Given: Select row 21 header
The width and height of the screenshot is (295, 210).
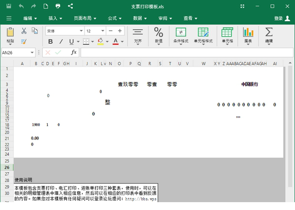Looking at the screenshot, I should pyautogui.click(x=7, y=138).
